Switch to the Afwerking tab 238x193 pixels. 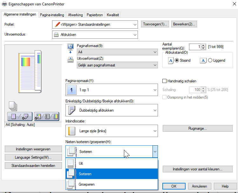[75, 15]
